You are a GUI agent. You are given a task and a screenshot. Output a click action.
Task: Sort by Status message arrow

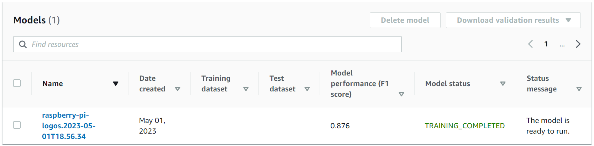579,89
